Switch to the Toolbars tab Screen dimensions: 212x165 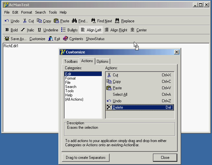pyautogui.click(x=71, y=61)
